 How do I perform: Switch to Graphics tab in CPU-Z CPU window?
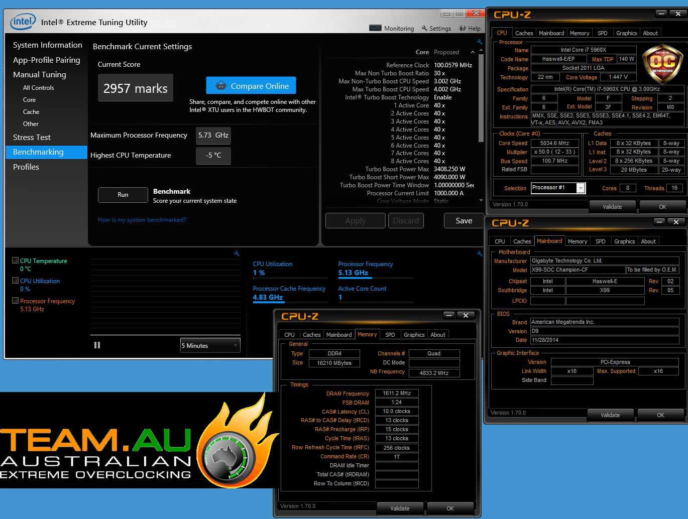[627, 33]
